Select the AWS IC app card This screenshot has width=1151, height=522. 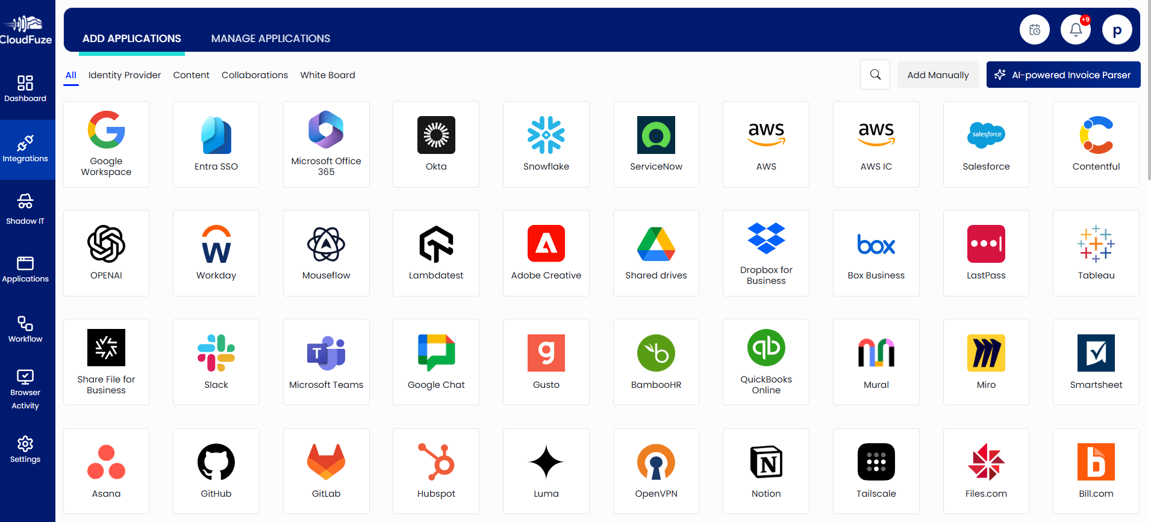[x=876, y=144]
